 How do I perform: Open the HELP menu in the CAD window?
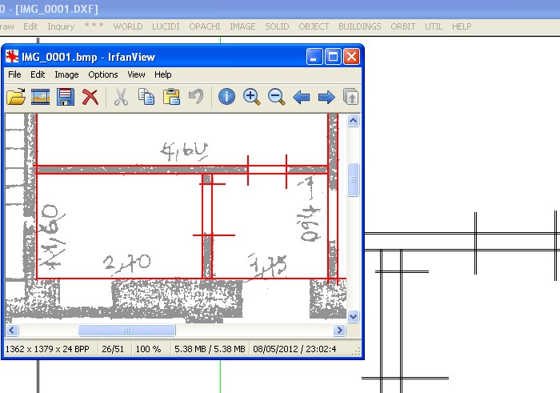(462, 26)
